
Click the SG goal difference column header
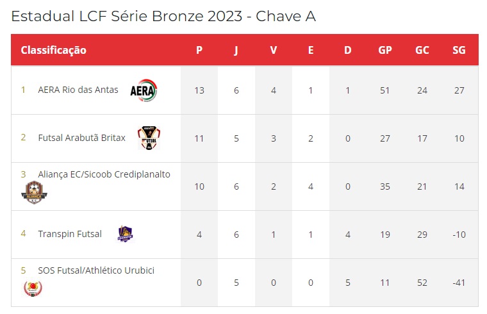459,50
